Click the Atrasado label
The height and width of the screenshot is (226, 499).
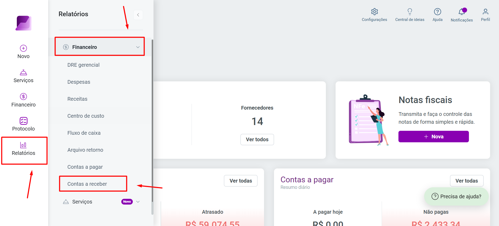pos(212,212)
